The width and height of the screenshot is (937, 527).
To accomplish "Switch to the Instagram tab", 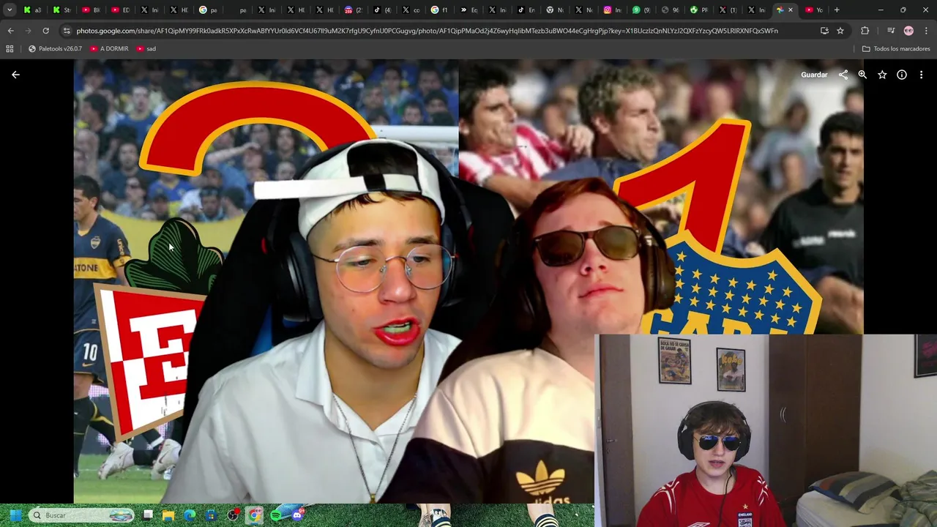I will click(612, 10).
